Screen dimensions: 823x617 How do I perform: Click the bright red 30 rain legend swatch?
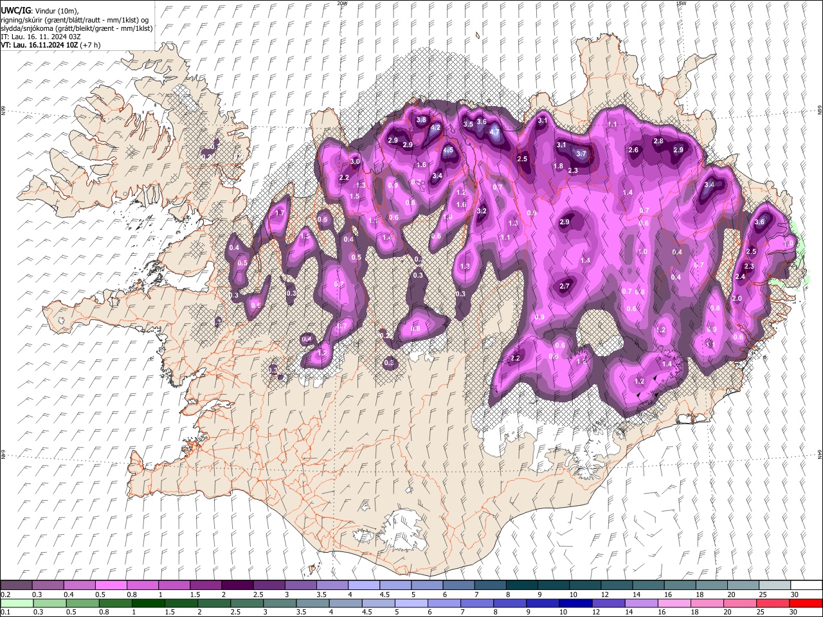click(806, 603)
